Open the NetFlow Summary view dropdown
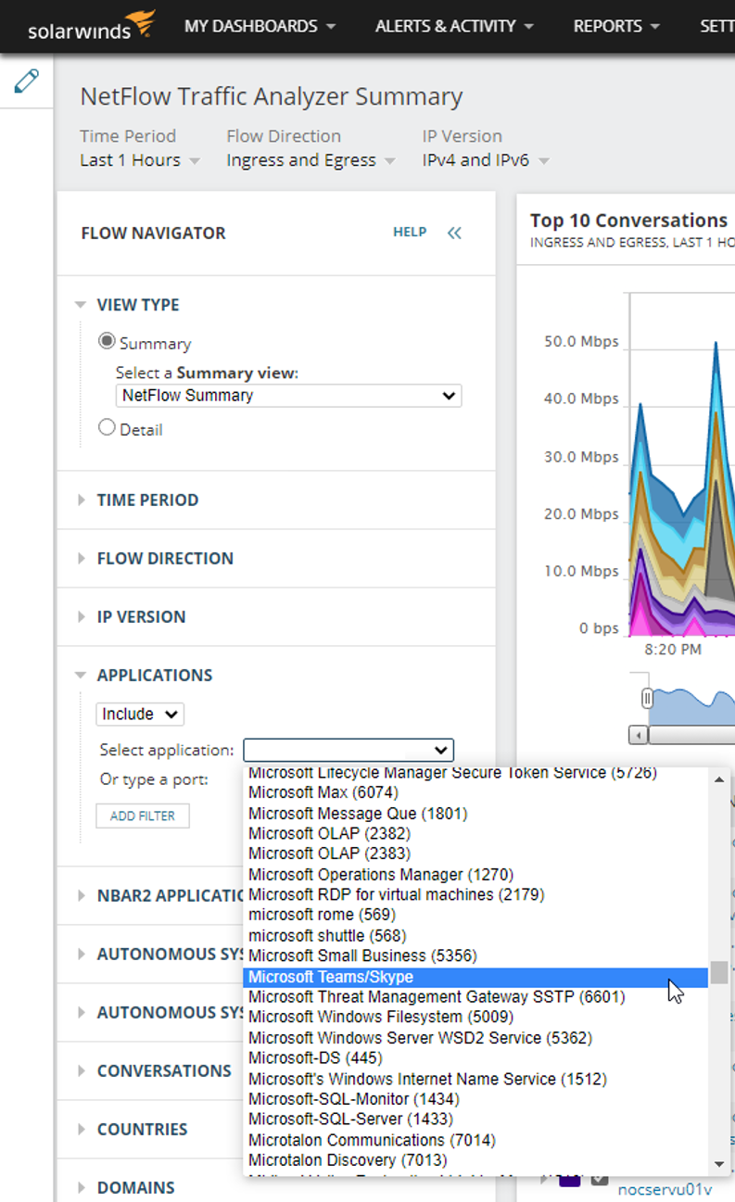Image resolution: width=735 pixels, height=1202 pixels. click(x=288, y=396)
